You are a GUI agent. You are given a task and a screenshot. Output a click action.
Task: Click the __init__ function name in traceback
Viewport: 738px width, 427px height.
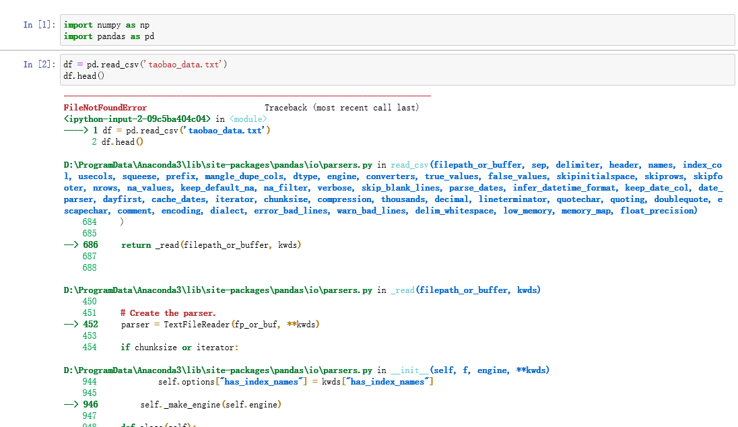[x=409, y=370]
